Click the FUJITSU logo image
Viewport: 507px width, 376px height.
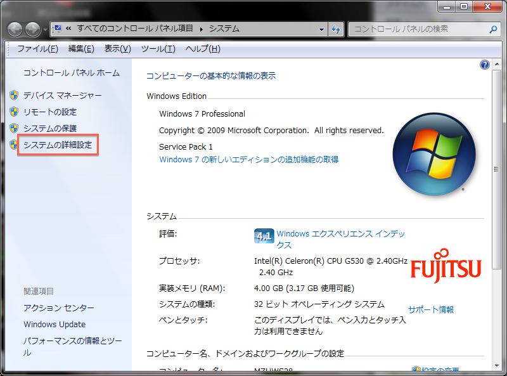coord(446,265)
